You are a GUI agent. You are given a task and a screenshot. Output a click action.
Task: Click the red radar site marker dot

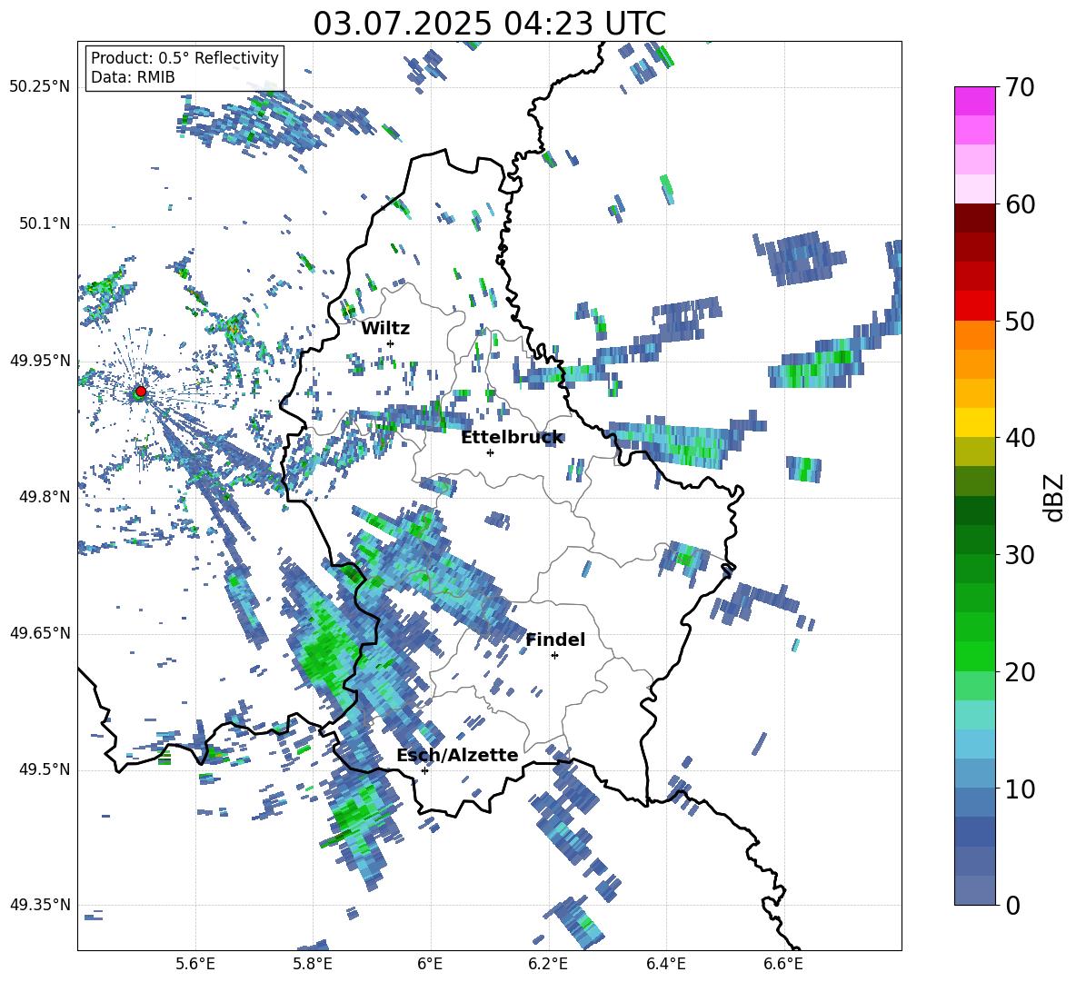(141, 392)
